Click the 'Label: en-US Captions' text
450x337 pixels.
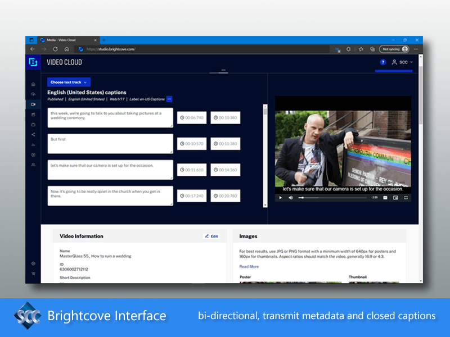coord(147,99)
